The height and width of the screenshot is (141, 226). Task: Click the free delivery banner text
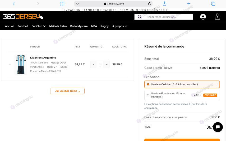tap(115, 10)
